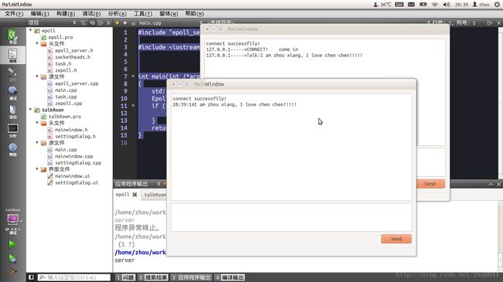Image resolution: width=503 pixels, height=282 pixels.
Task: Go forward in editor history
Action: click(x=125, y=22)
